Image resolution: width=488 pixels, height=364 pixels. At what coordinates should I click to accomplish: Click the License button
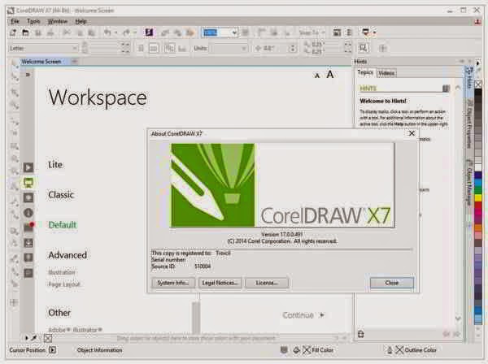(267, 283)
